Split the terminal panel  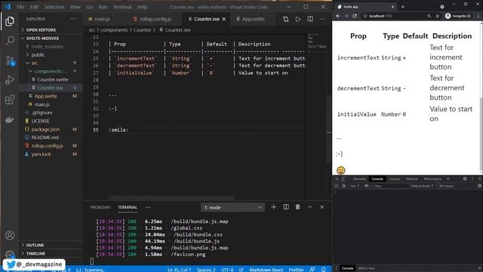point(286,207)
